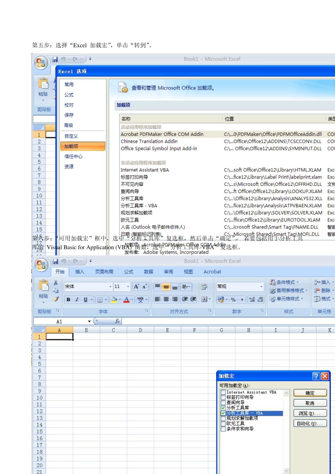335x474 pixels.
Task: Open the 字体 group dialog launcher
Action: tap(147, 311)
